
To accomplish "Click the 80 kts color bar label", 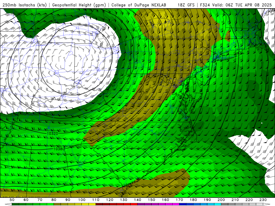I will 54,200.
